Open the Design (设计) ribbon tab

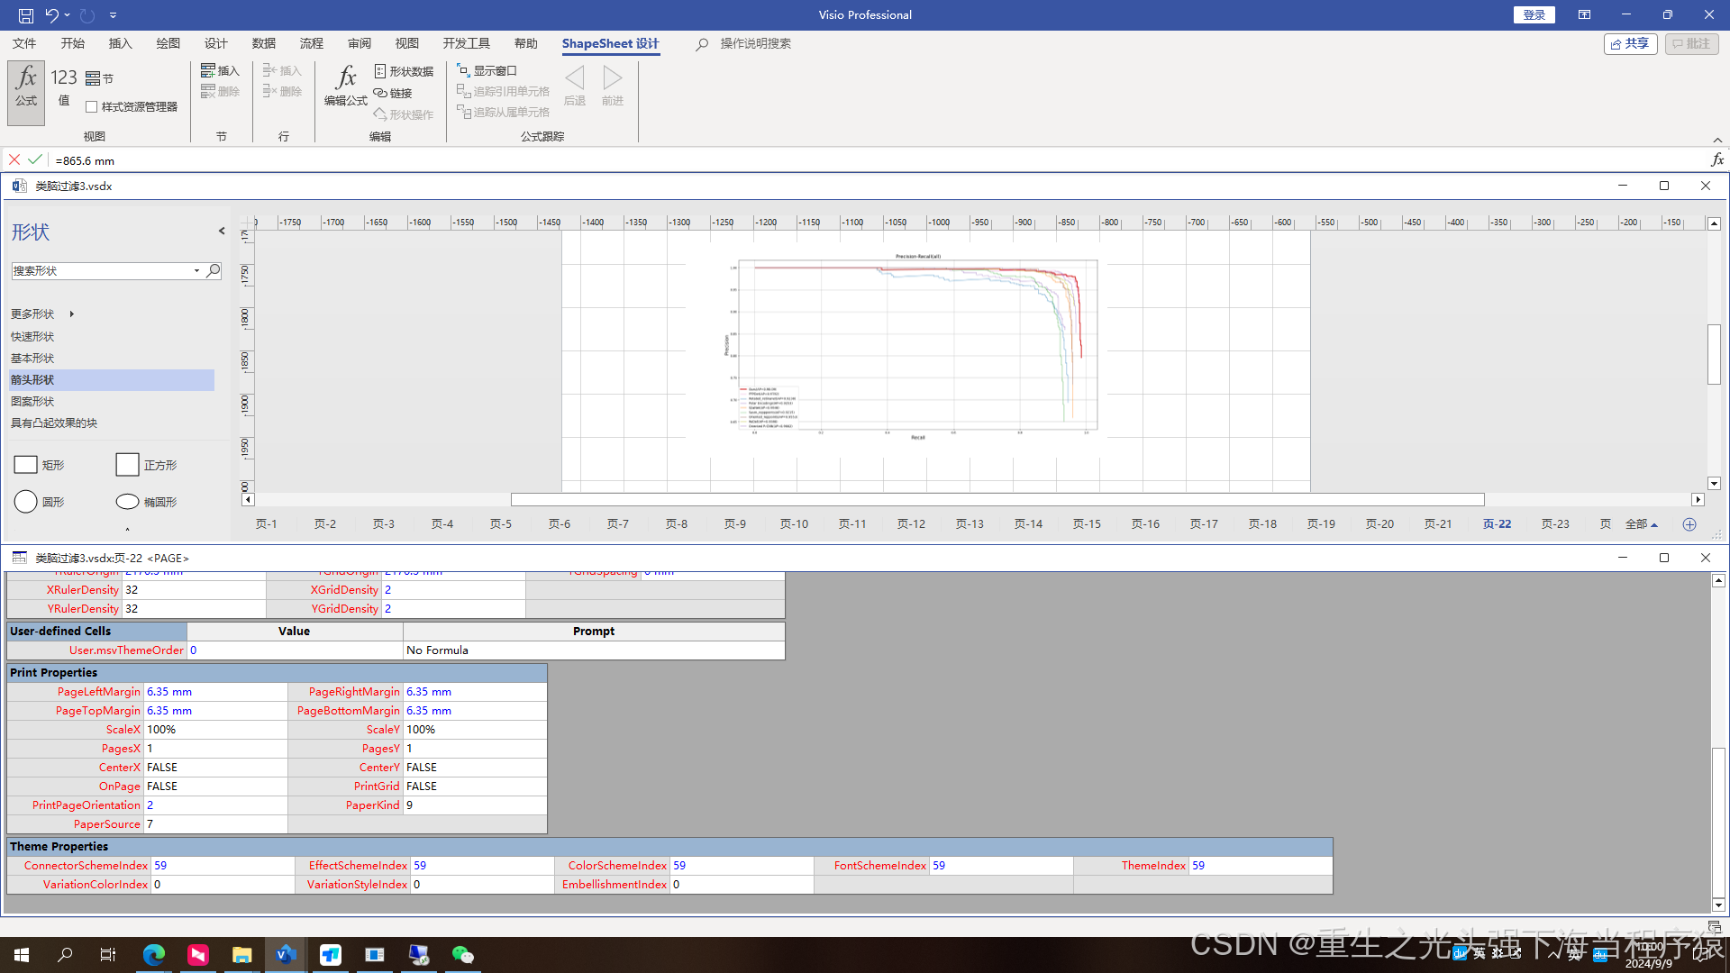[215, 43]
